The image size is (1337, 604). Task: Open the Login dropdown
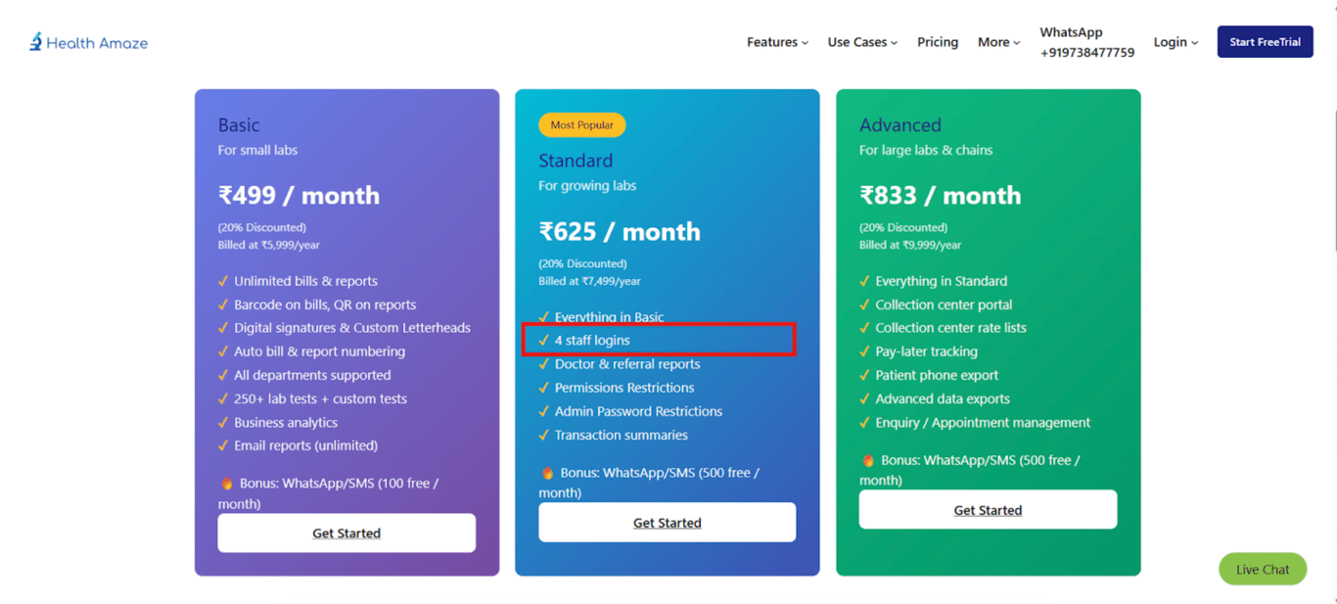(1174, 41)
